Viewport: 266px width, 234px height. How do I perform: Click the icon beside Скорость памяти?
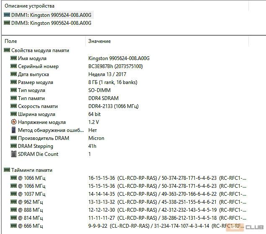13,106
